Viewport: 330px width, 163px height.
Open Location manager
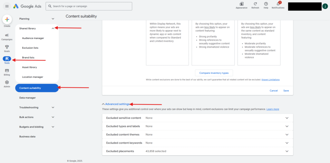[x=33, y=77]
